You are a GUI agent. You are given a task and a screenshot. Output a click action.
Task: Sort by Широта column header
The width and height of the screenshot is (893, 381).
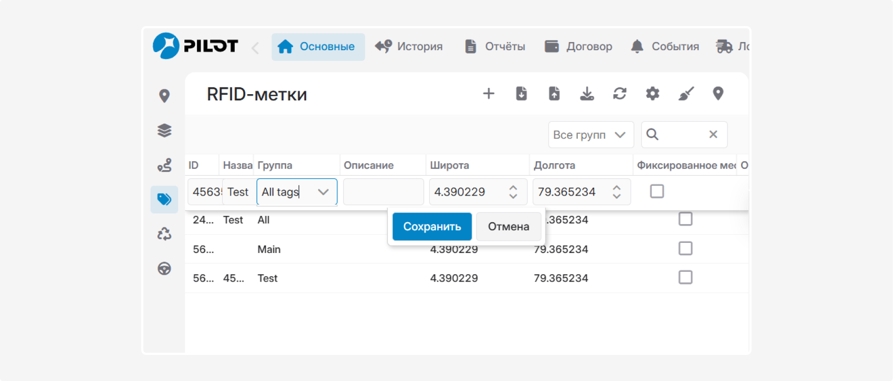coord(477,165)
